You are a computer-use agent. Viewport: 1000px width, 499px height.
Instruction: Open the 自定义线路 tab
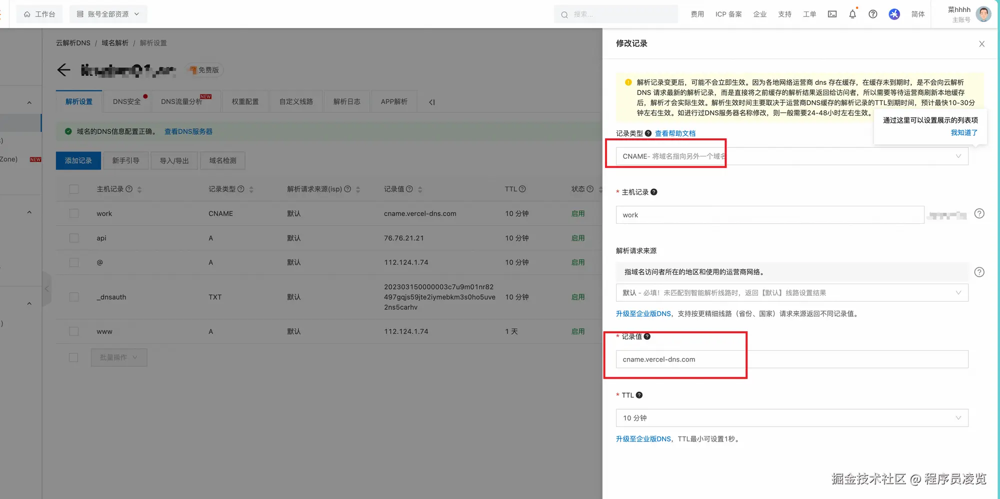point(296,102)
